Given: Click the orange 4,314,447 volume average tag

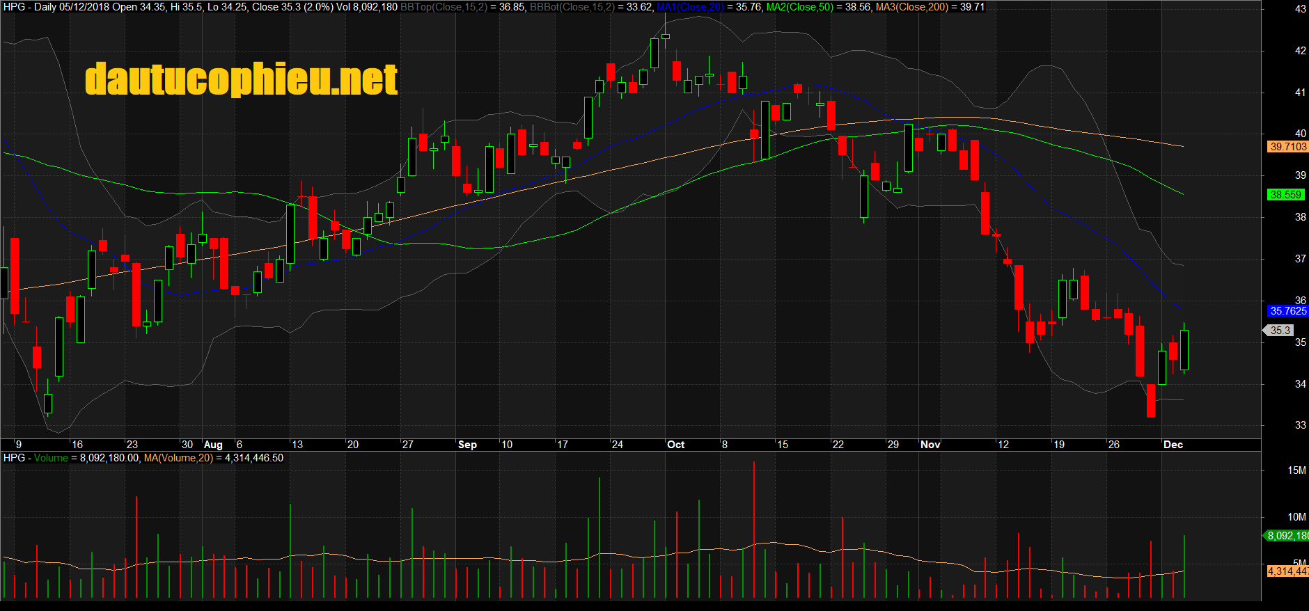Looking at the screenshot, I should (1287, 571).
